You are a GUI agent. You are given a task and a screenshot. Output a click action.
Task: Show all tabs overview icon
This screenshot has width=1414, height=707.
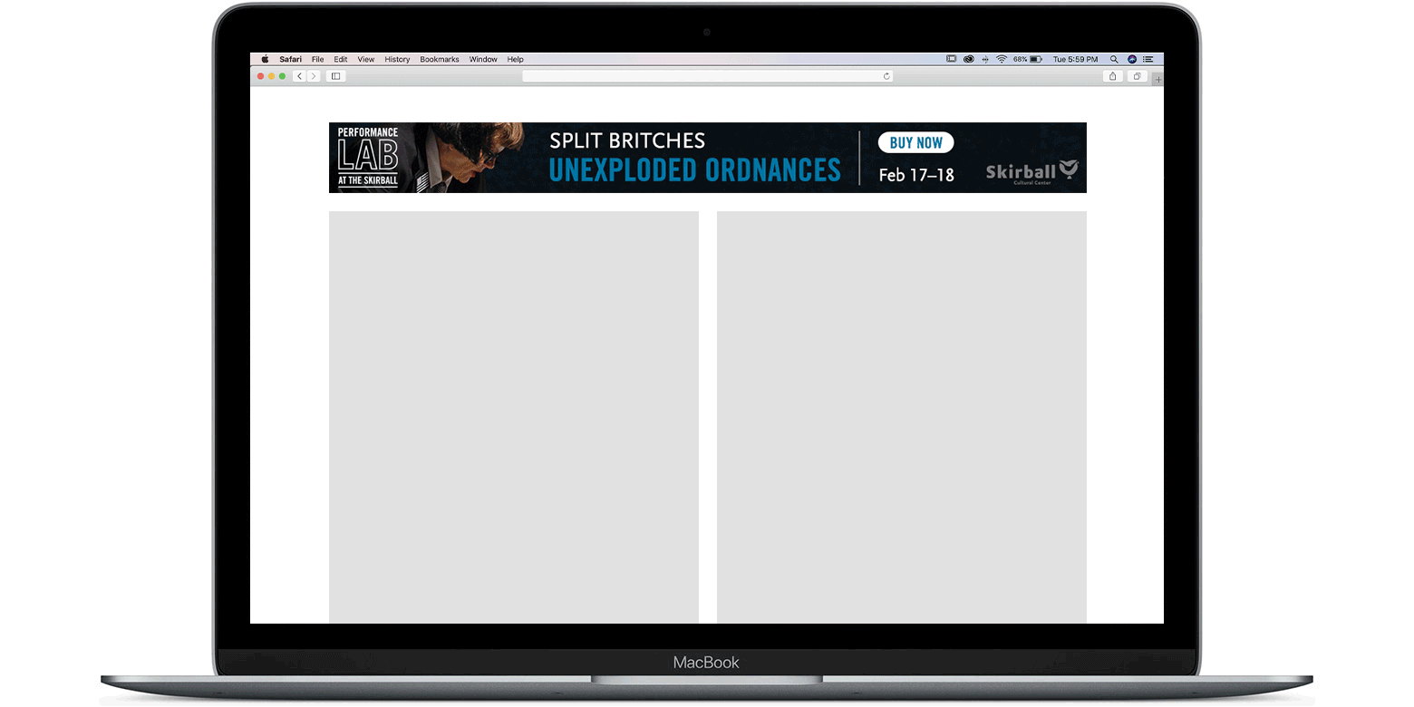pyautogui.click(x=1137, y=76)
